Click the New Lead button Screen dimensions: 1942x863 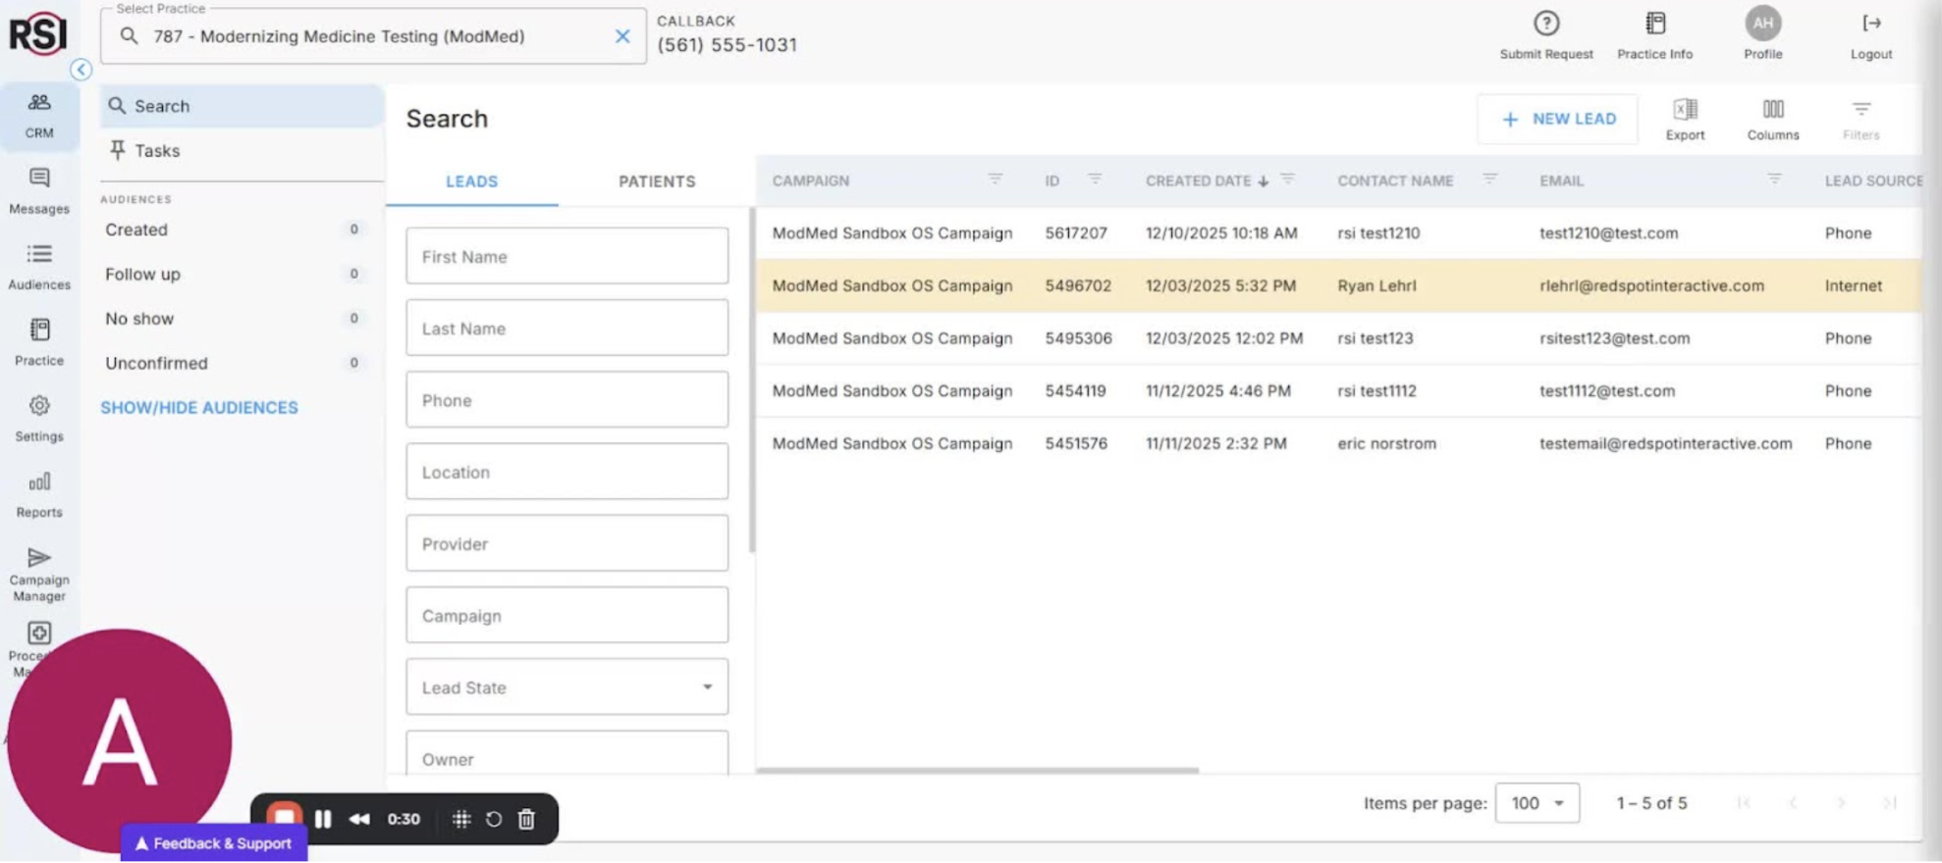pyautogui.click(x=1557, y=119)
